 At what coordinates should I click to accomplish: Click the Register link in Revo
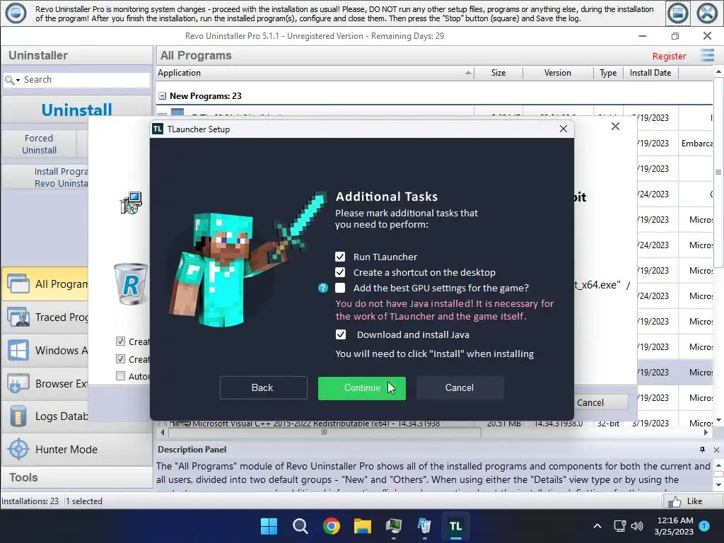pos(669,56)
